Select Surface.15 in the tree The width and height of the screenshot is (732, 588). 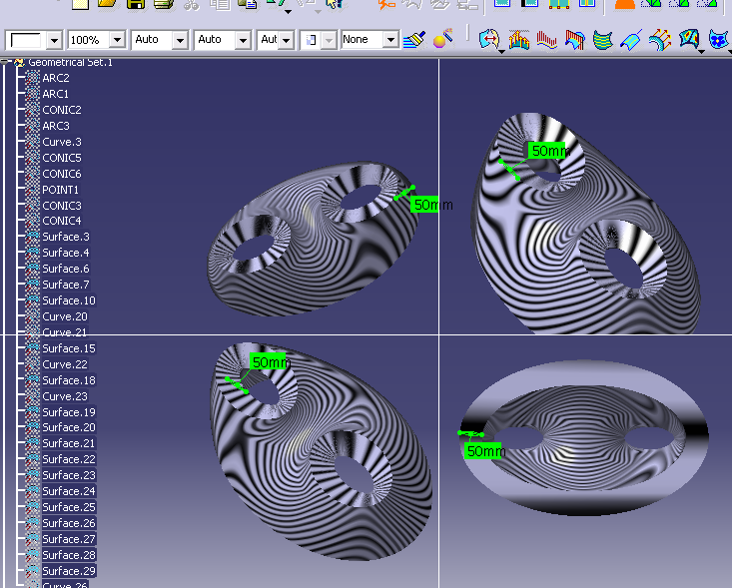coord(69,348)
